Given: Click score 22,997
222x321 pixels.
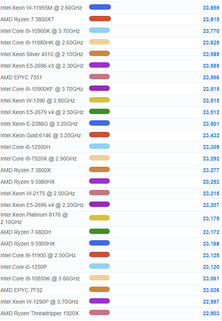Looking at the screenshot, I should [211, 302].
